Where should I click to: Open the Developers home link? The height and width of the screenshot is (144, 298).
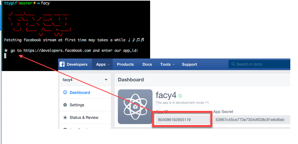pos(77,64)
